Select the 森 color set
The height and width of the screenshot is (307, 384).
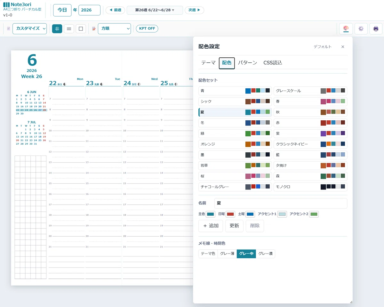[x=310, y=176]
